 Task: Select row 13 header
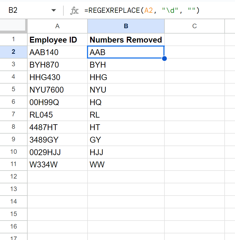pyautogui.click(x=14, y=189)
